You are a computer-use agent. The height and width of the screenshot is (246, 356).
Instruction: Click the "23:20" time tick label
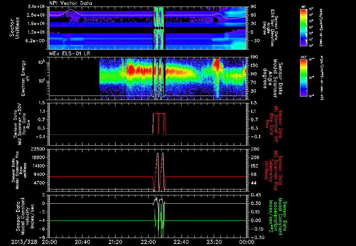coord(215,242)
